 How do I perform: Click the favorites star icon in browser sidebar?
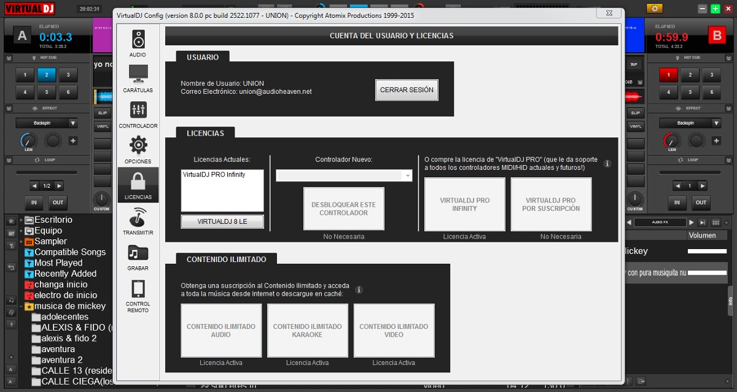(11, 220)
